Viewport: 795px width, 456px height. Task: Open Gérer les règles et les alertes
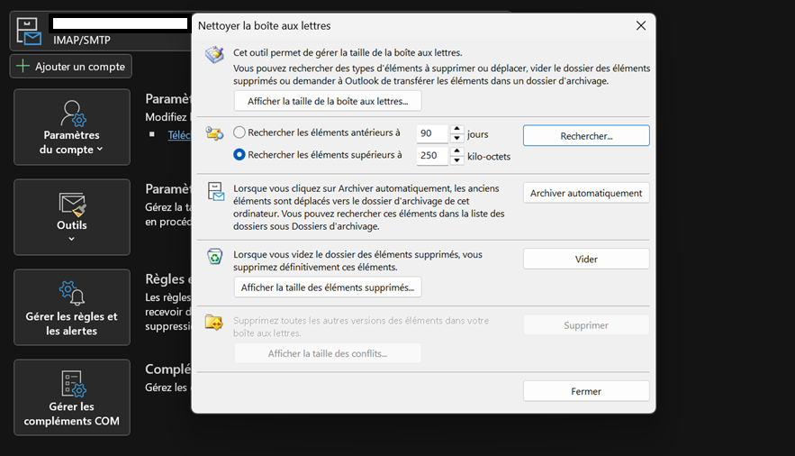(x=72, y=307)
